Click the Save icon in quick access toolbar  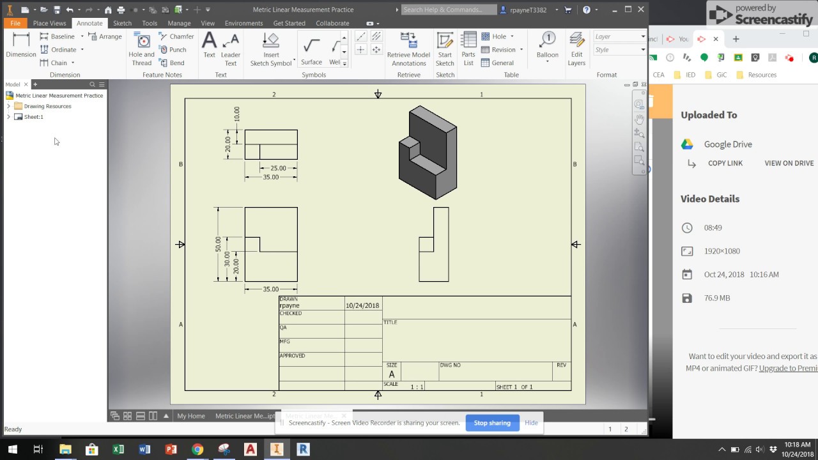point(57,10)
